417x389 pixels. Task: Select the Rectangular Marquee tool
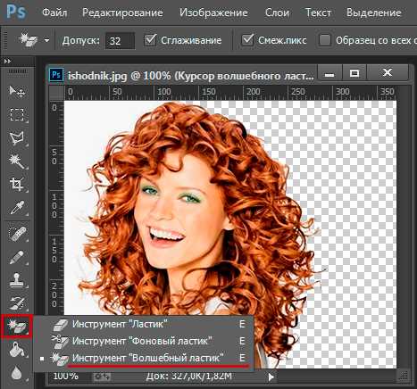(x=17, y=114)
